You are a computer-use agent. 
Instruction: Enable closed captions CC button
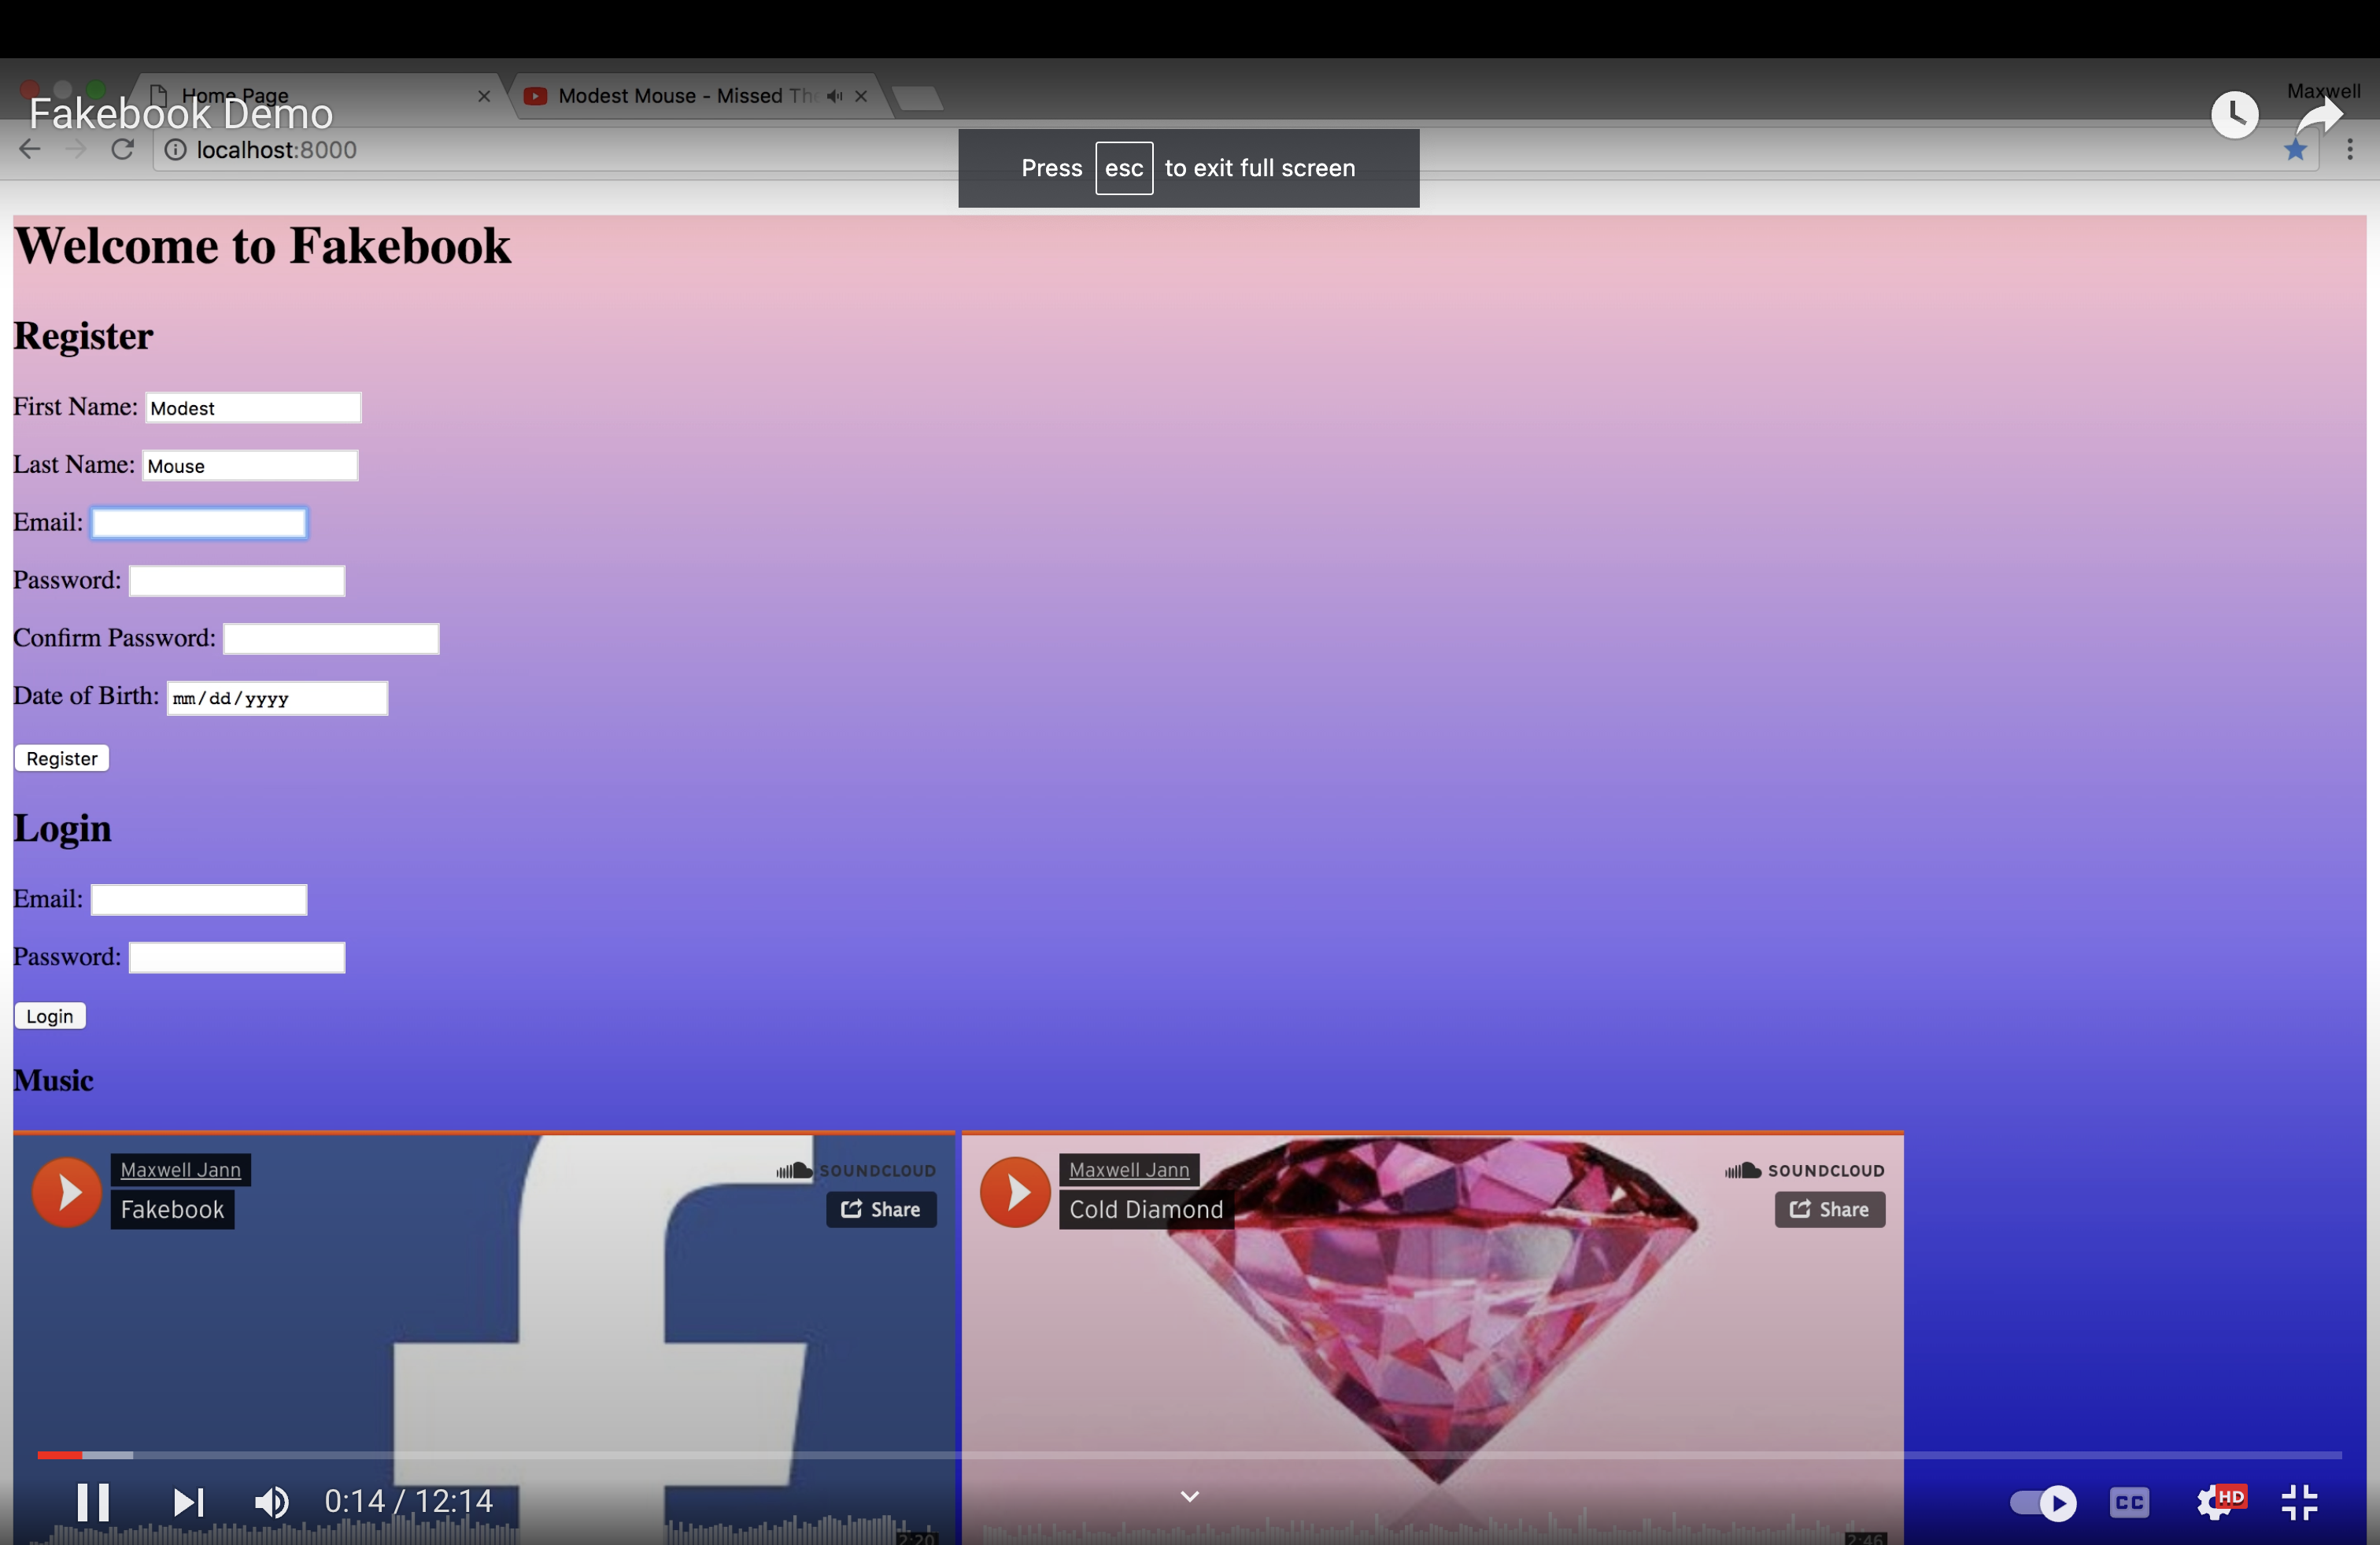(x=2129, y=1502)
